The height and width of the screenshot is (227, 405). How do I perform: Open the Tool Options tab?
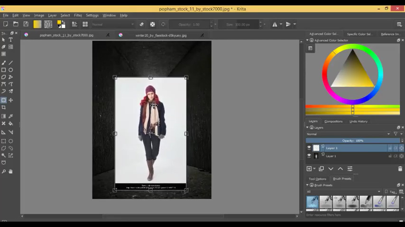pos(317,179)
